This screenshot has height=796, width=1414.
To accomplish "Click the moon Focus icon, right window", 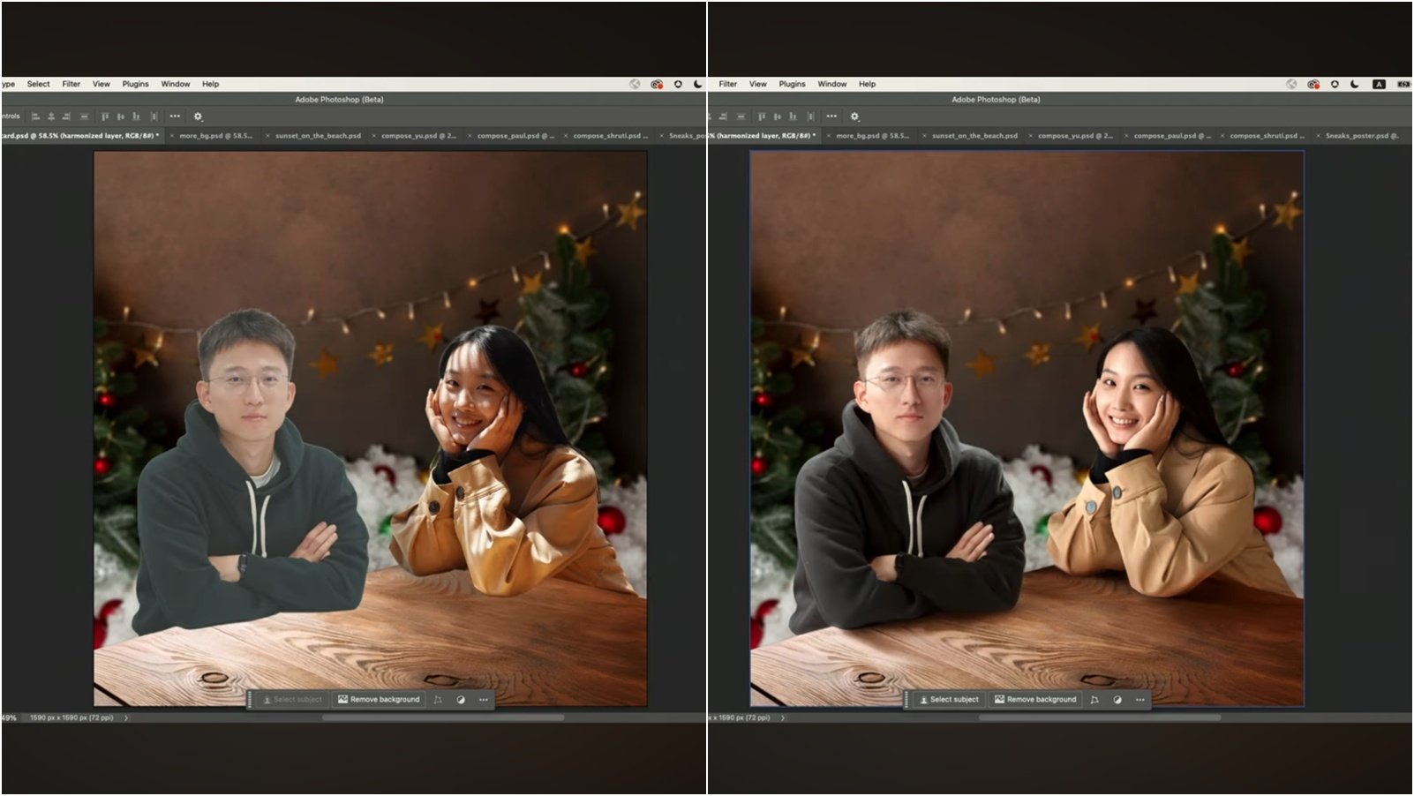I will 1355,84.
